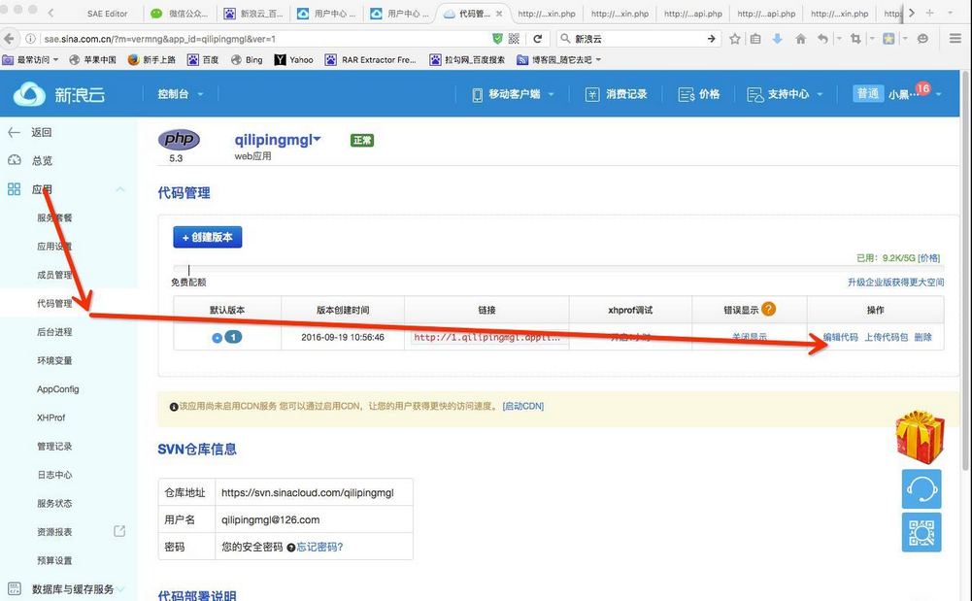Click the green shield security icon
The image size is (972, 601).
pos(497,39)
